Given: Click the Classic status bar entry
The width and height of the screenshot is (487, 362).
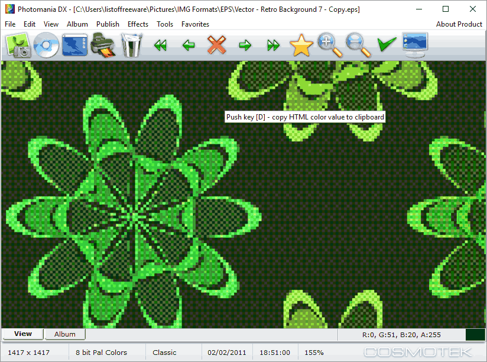Looking at the screenshot, I should tap(164, 353).
